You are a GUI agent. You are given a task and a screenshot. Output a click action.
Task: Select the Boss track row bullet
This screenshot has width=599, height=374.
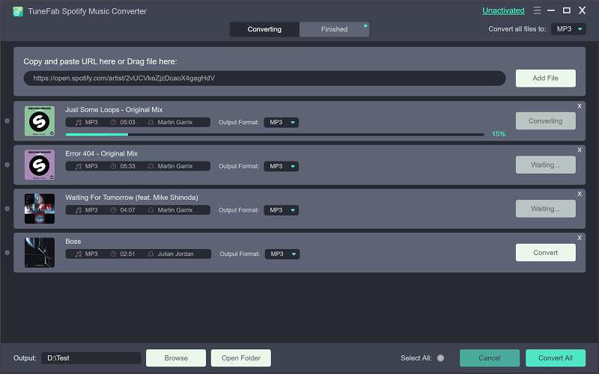point(7,253)
